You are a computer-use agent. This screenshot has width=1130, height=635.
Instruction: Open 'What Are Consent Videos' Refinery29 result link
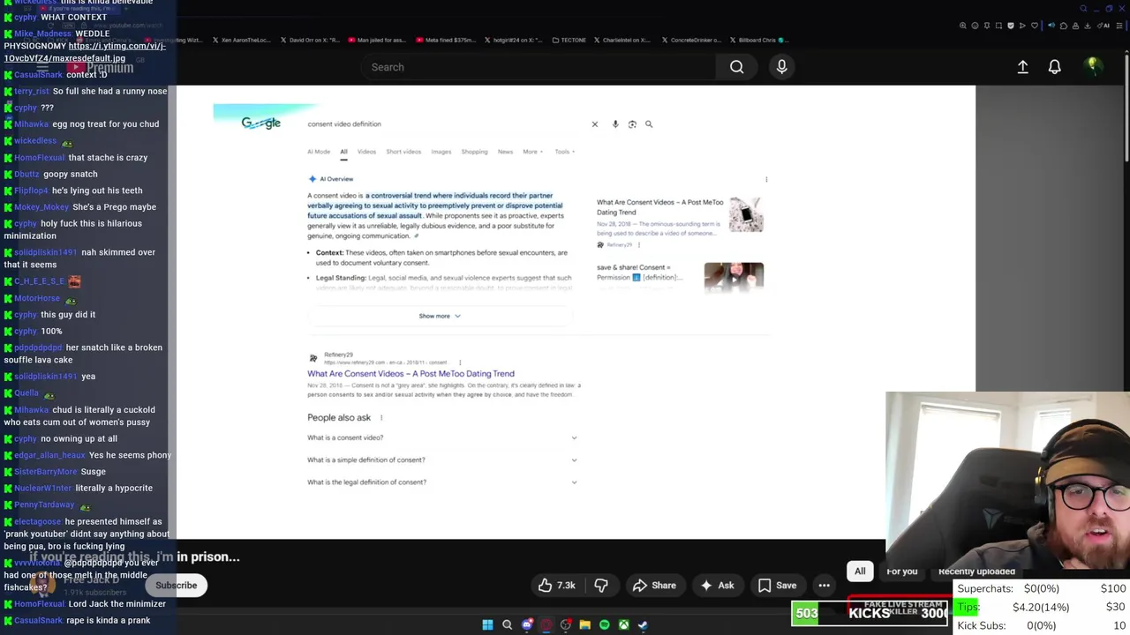(411, 374)
